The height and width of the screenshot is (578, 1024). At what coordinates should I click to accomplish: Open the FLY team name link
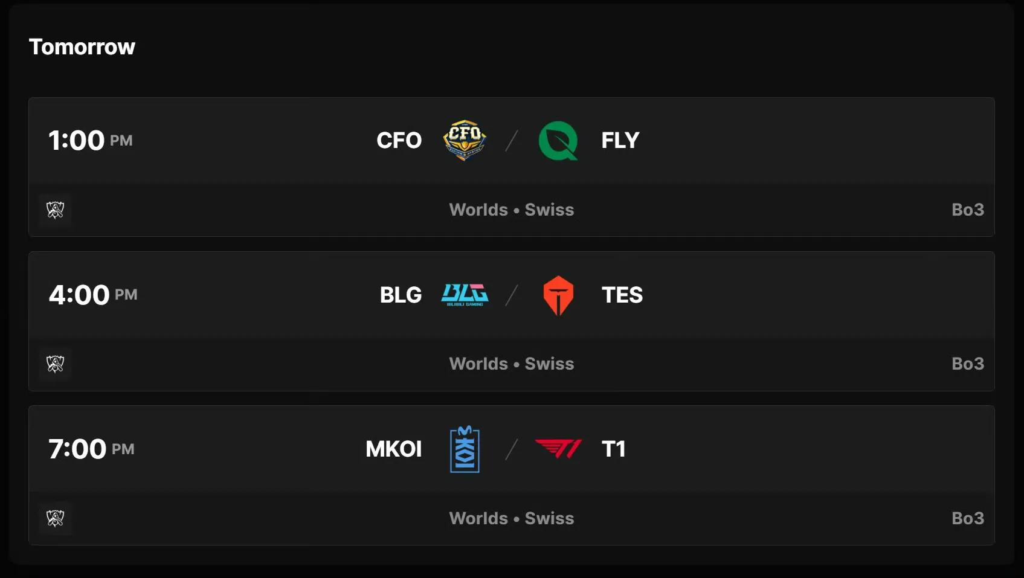point(620,140)
